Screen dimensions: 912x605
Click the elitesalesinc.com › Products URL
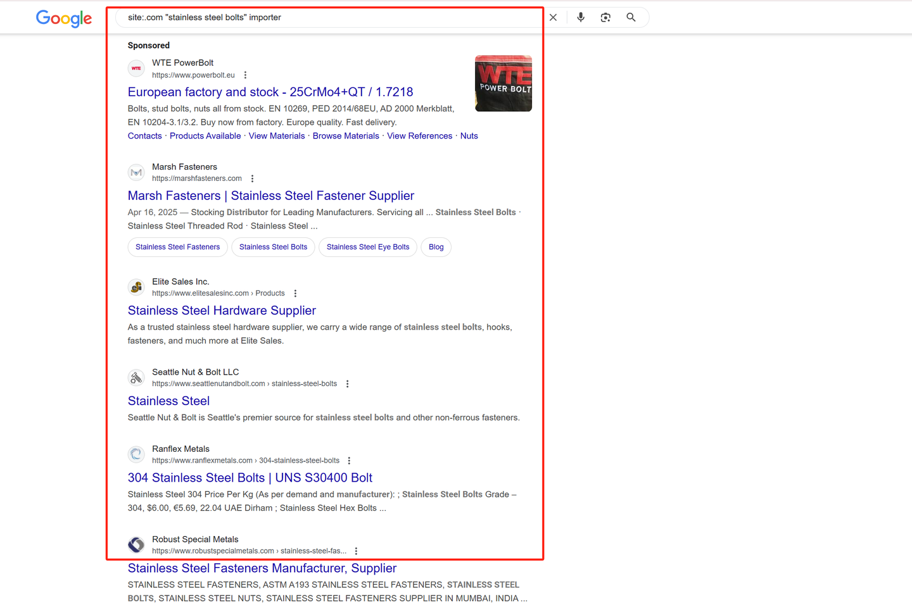pos(218,294)
